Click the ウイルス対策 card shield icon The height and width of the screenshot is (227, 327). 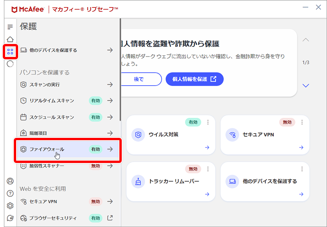coord(138,135)
